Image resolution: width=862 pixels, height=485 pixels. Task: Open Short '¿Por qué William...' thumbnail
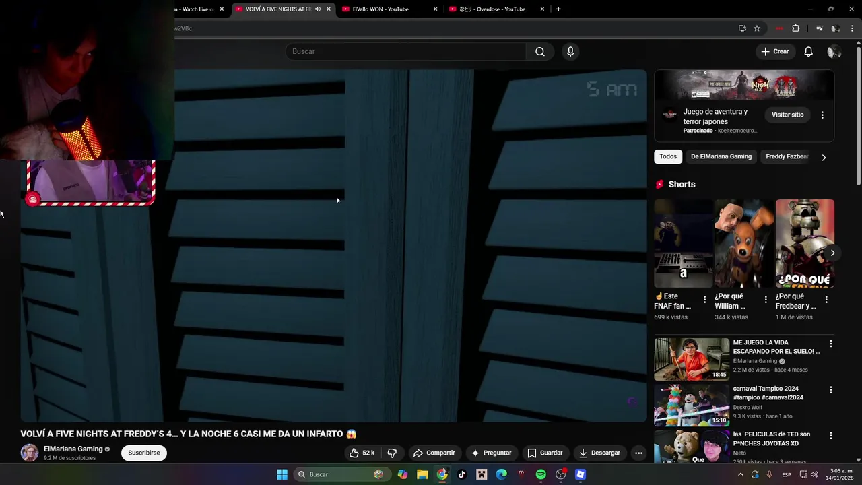click(743, 243)
